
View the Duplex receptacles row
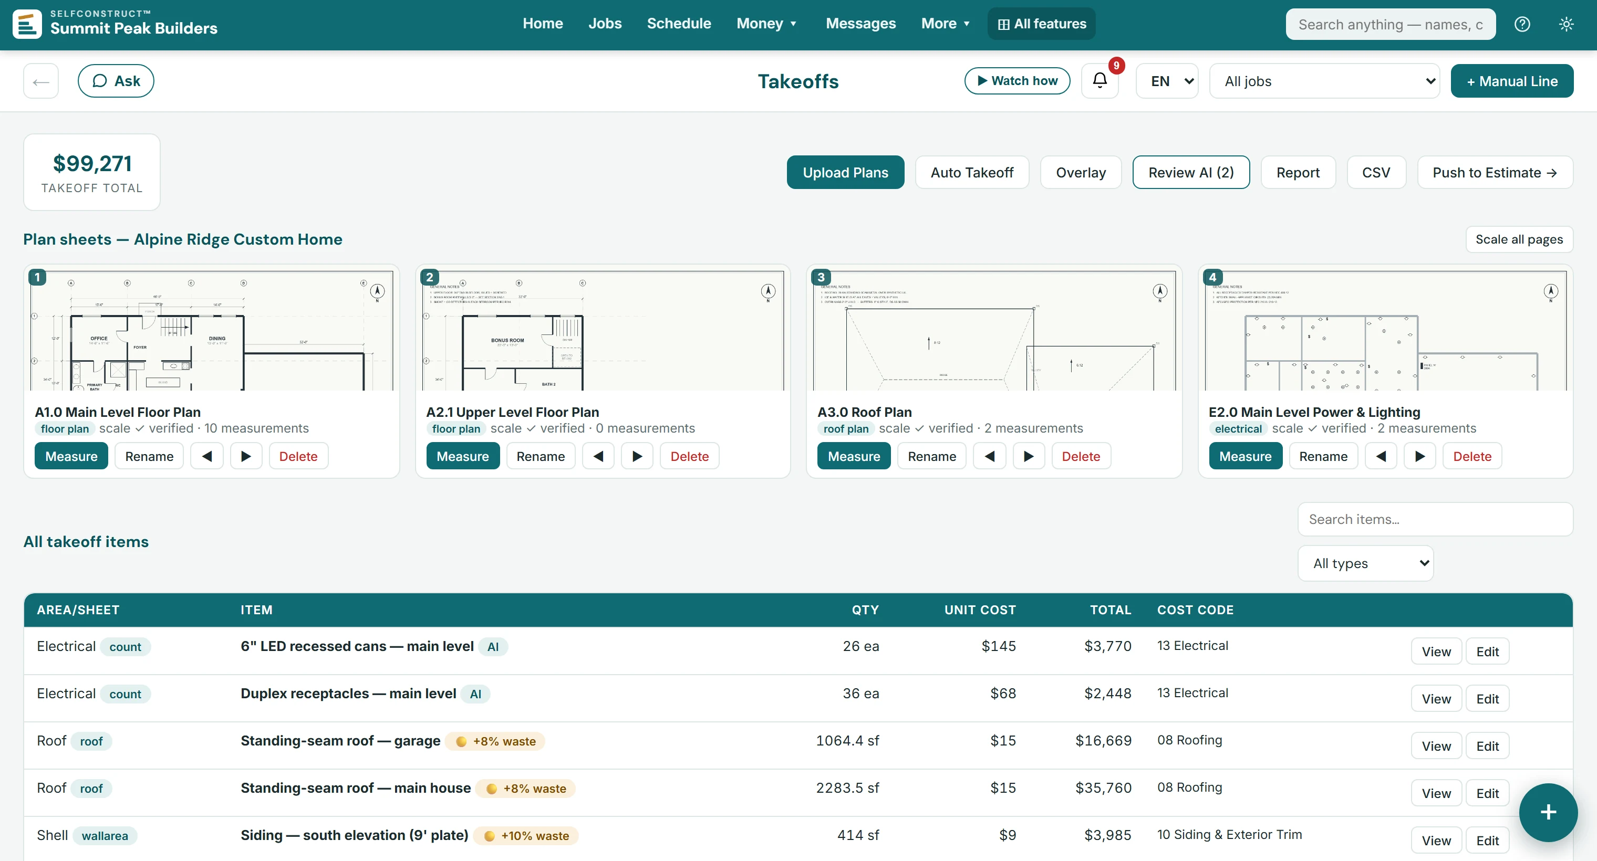1436,699
